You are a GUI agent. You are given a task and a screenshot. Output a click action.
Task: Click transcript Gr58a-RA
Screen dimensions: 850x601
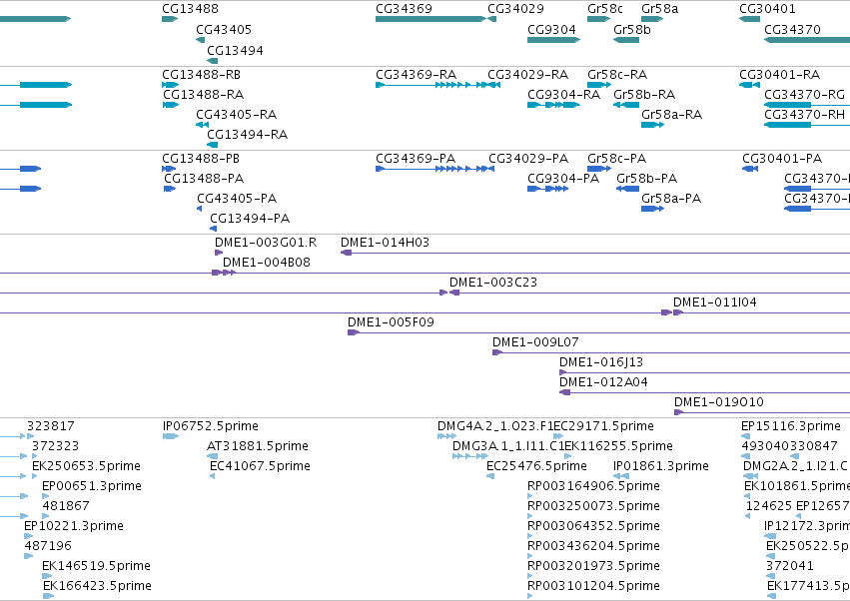point(671,115)
